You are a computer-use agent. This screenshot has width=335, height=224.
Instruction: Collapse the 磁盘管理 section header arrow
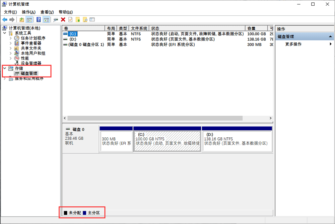click(330, 36)
